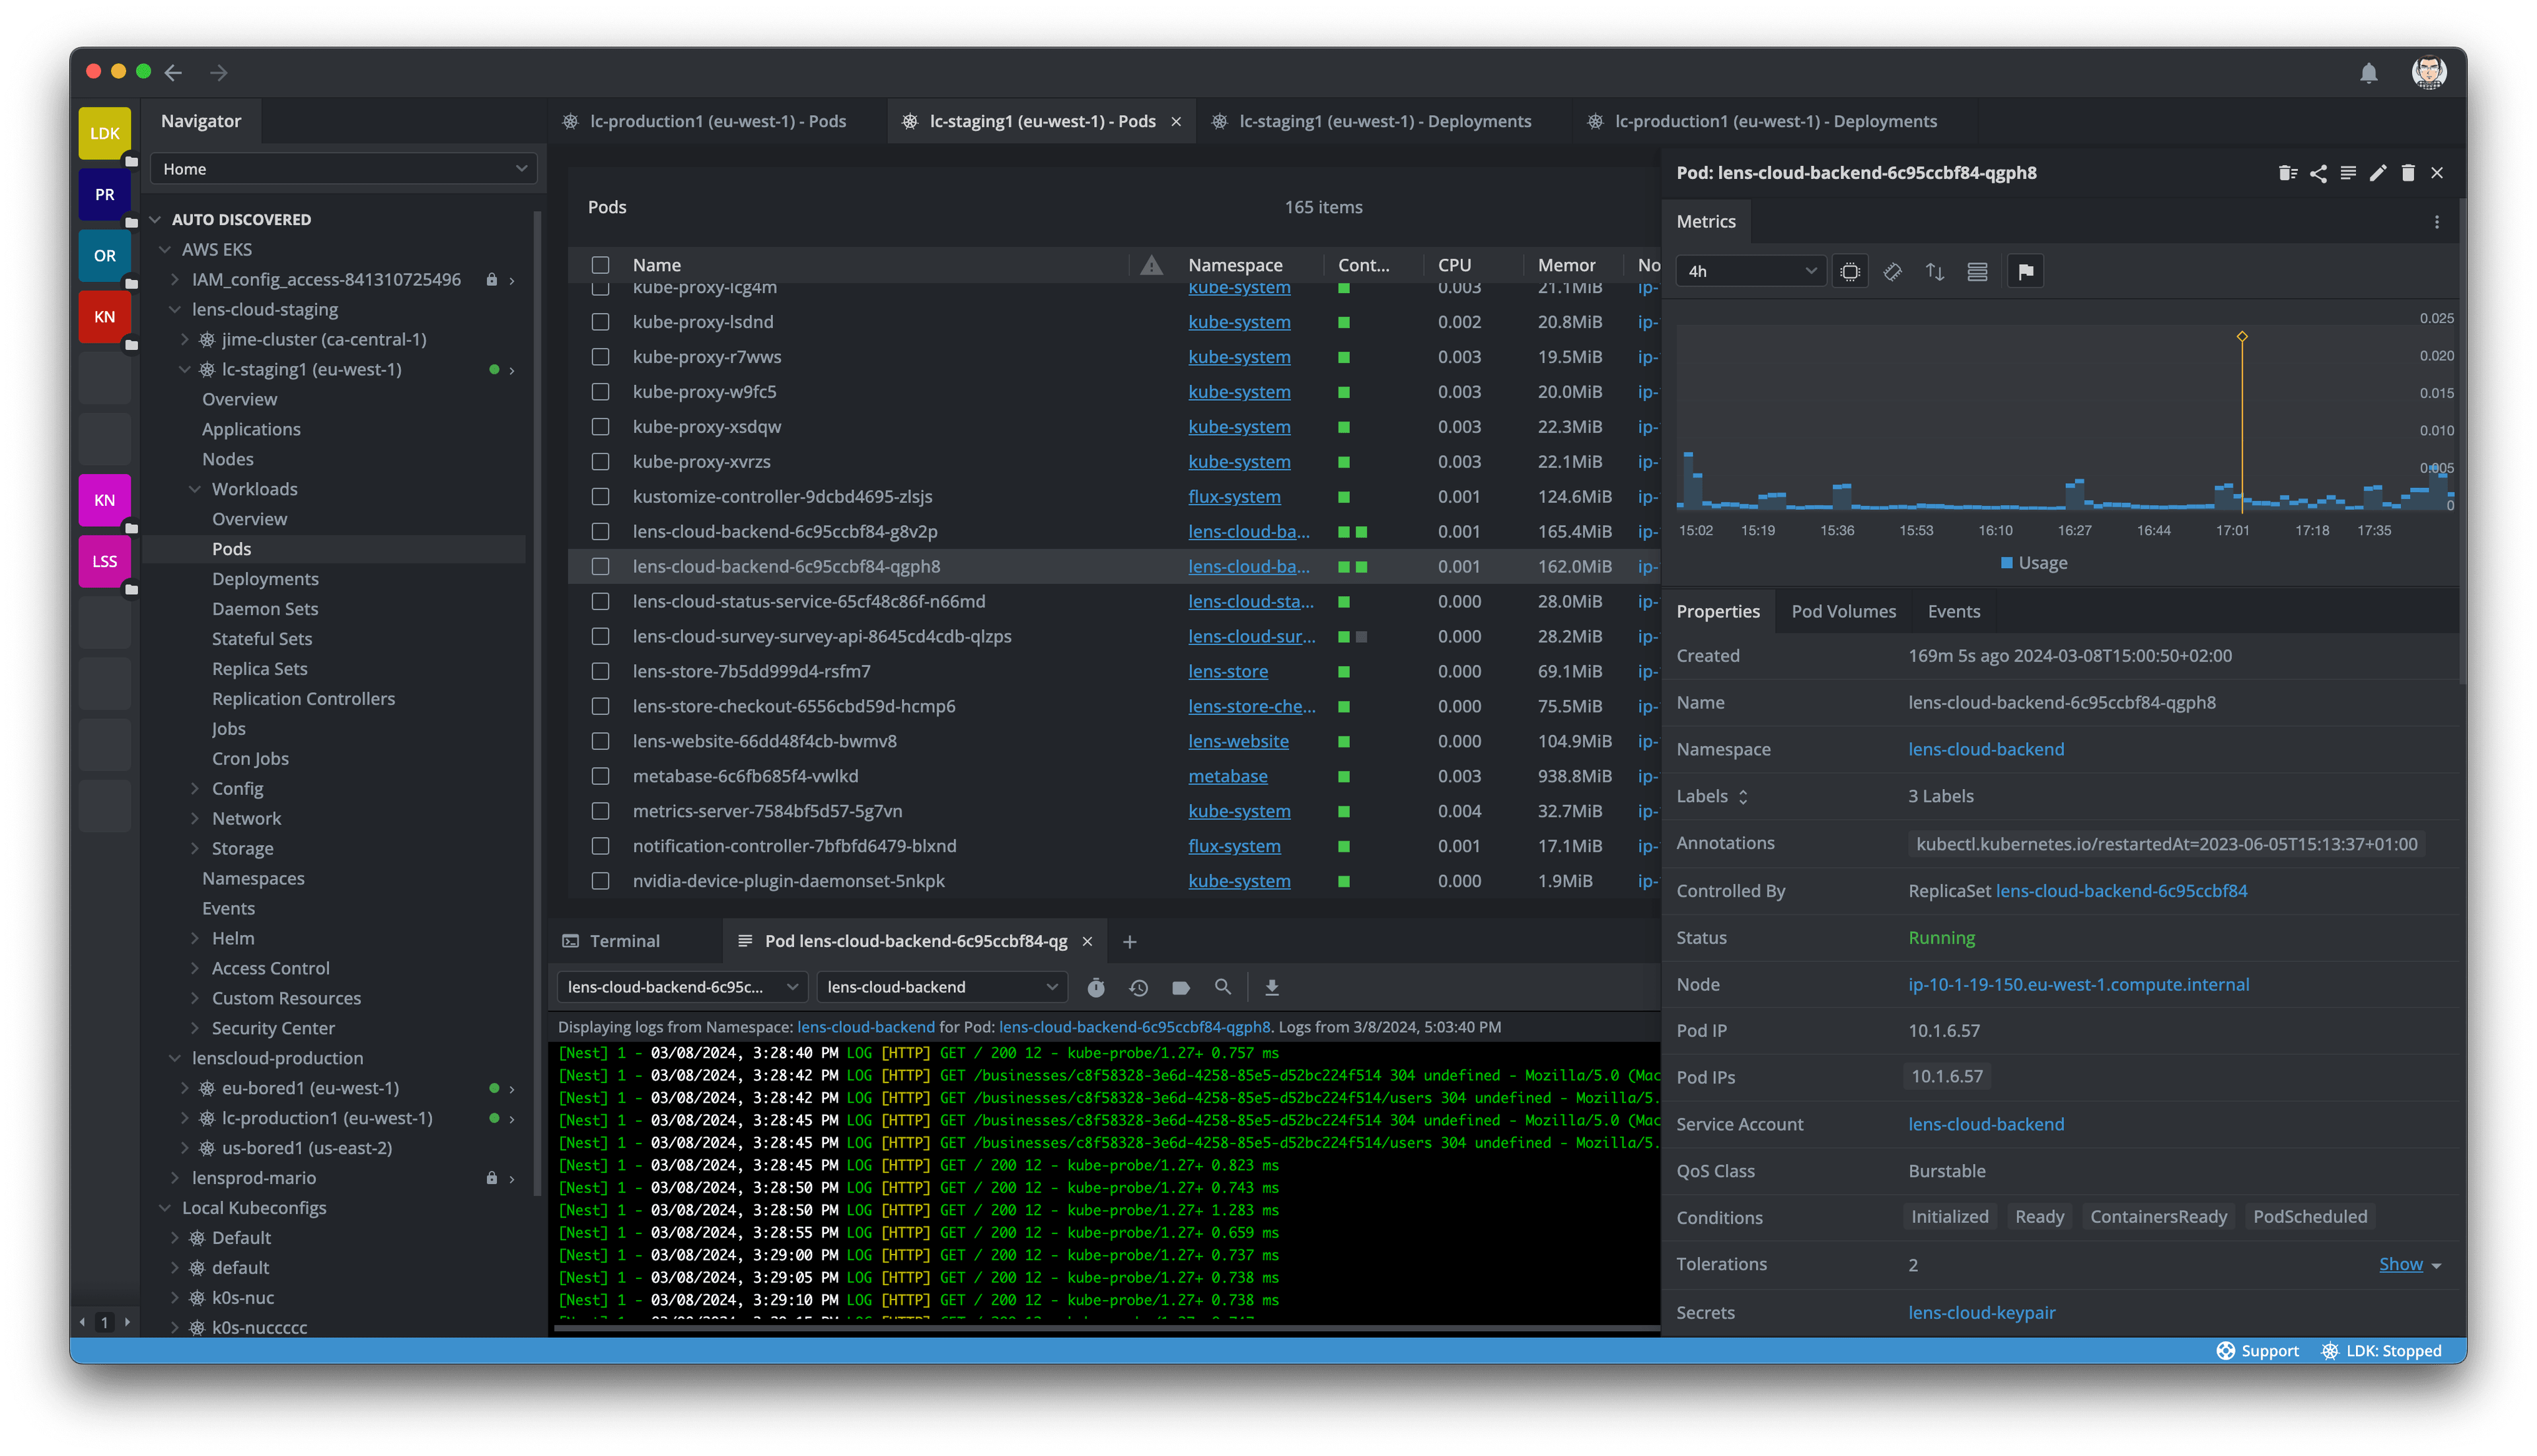Expand the Config tree item
Viewport: 2537px width, 1456px height.
195,788
